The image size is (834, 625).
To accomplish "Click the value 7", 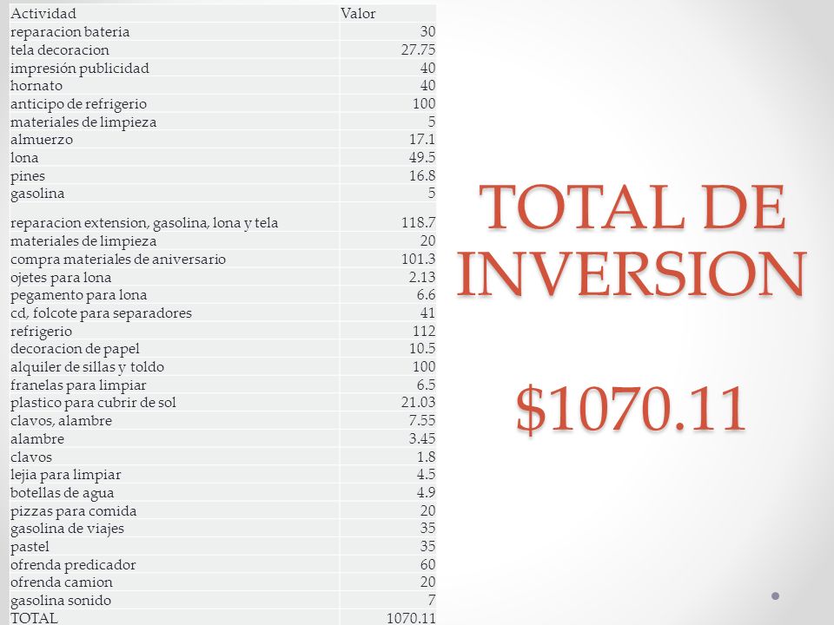I will 432,601.
